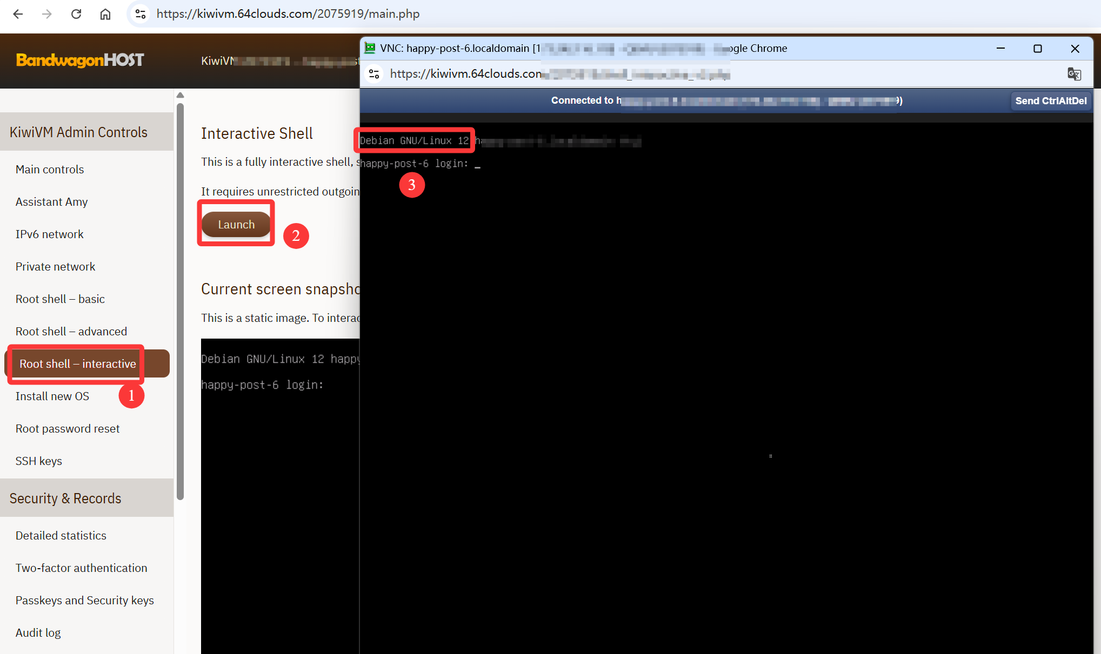Viewport: 1101px width, 654px height.
Task: Click the VNC window favicon icon
Action: coord(370,48)
